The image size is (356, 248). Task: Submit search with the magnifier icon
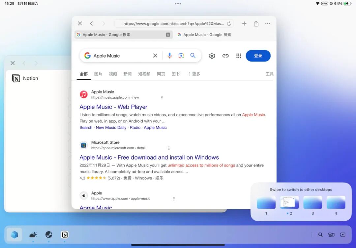[x=193, y=56]
